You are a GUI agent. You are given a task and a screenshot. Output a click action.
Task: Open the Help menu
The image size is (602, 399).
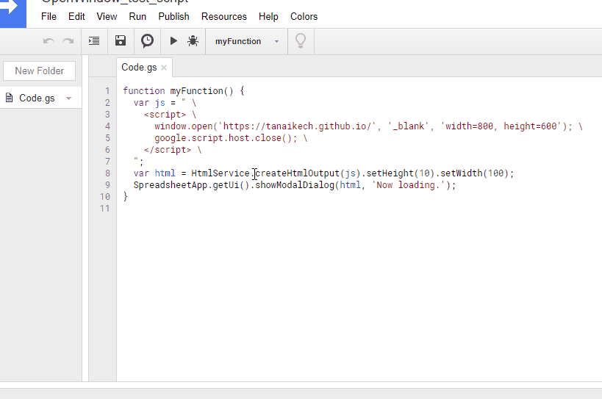click(268, 16)
